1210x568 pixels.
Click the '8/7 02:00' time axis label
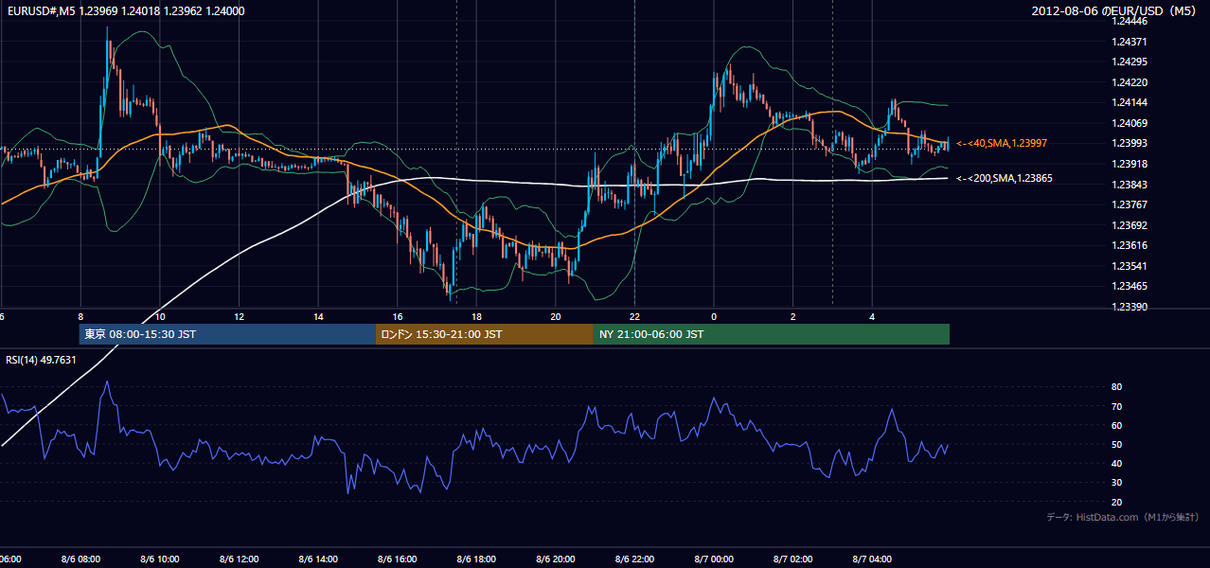point(793,559)
